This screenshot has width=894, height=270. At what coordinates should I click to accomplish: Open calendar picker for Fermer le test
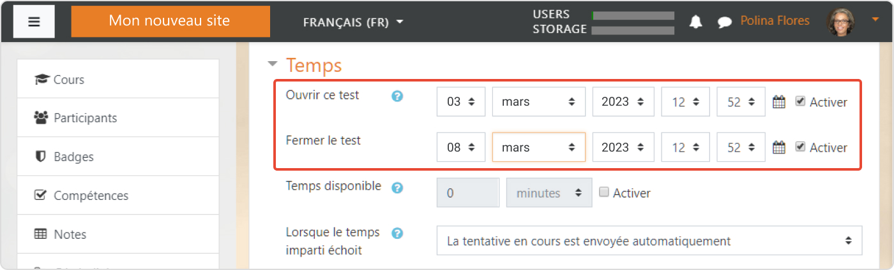pos(778,147)
